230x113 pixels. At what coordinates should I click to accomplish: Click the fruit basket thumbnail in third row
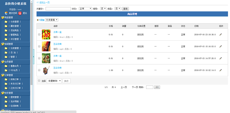[x=46, y=58]
